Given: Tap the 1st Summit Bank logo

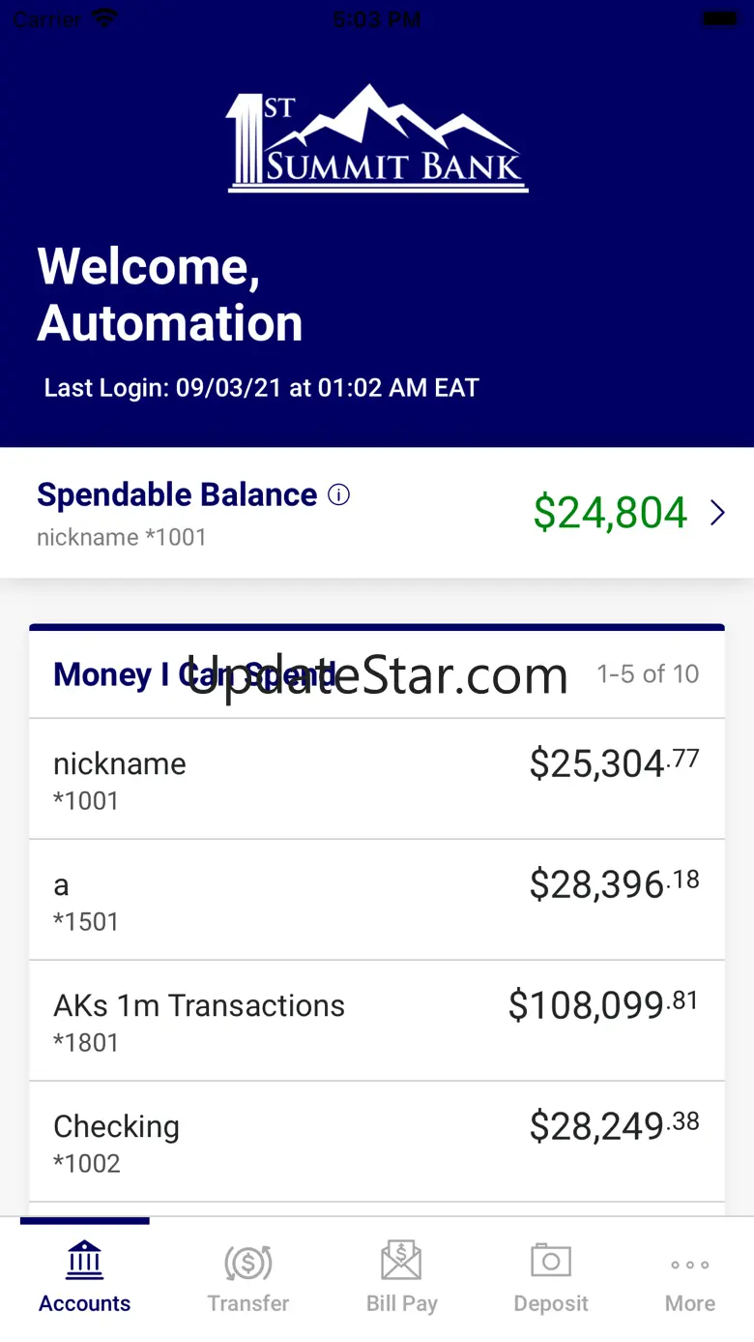Looking at the screenshot, I should coord(377,139).
